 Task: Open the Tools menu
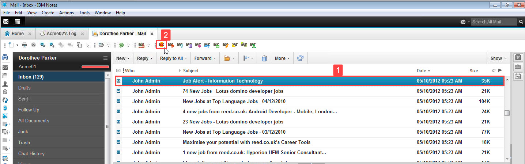coord(84,13)
